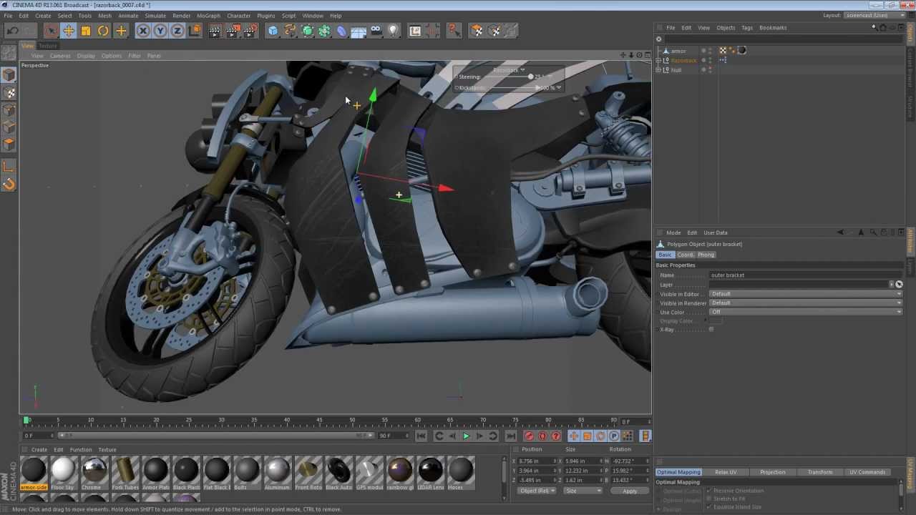This screenshot has height=515, width=916.
Task: Select the Move tool in toolbar
Action: point(68,31)
